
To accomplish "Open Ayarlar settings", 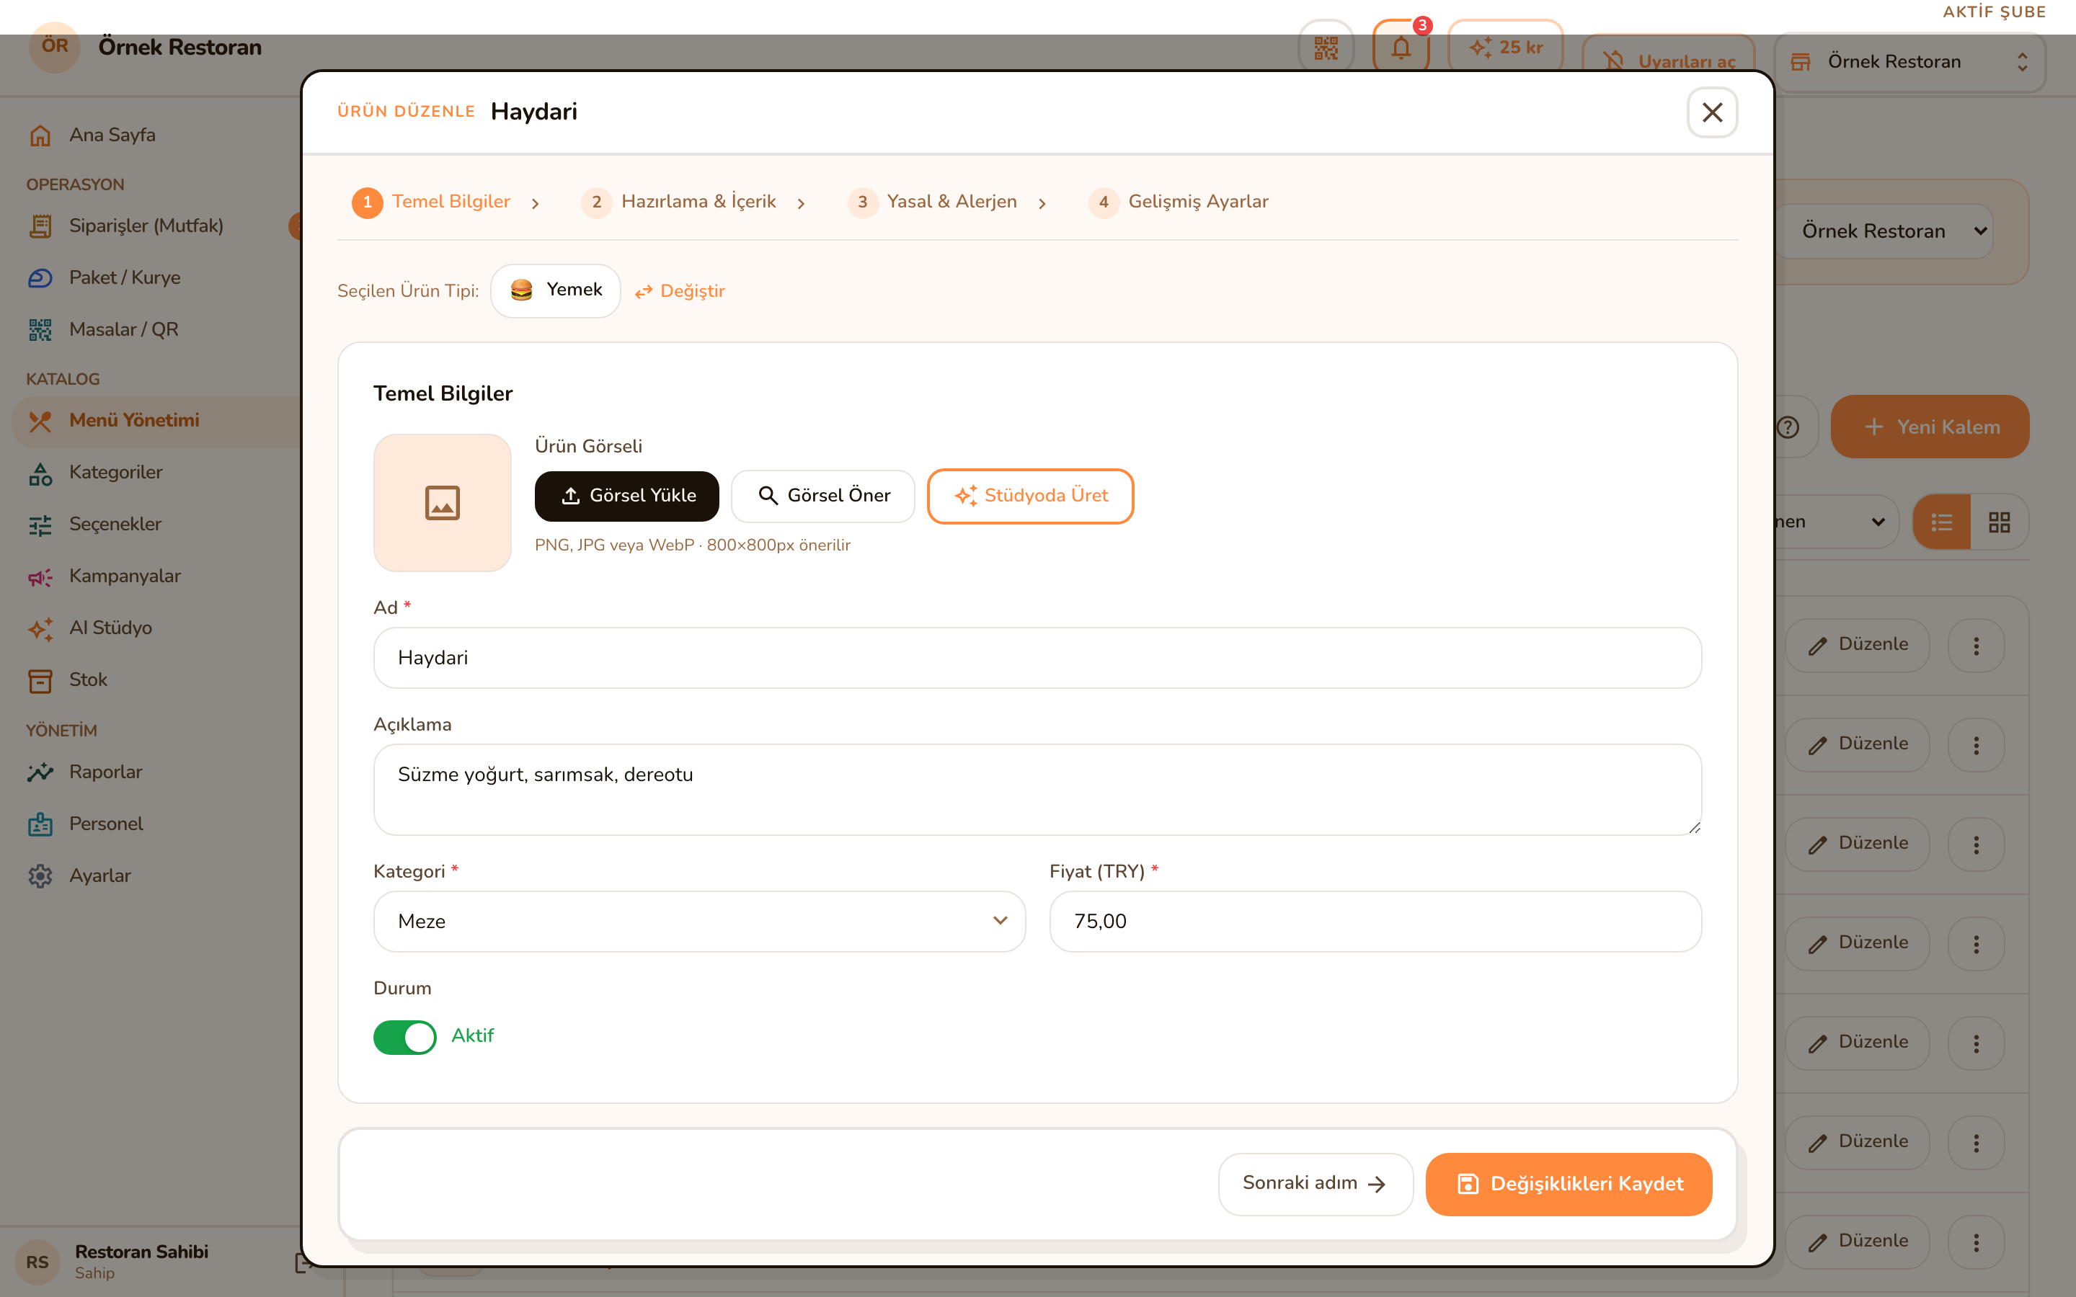I will coord(99,875).
